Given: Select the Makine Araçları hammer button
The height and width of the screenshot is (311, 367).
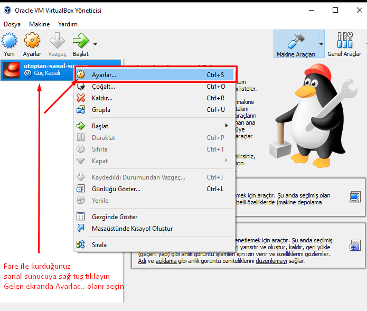Looking at the screenshot, I should click(296, 44).
